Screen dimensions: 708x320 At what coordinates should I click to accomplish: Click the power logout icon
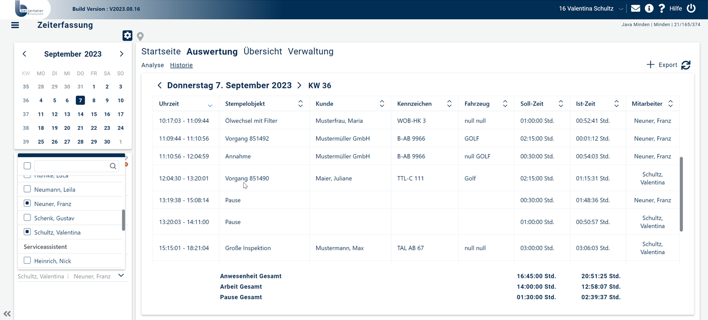(691, 8)
